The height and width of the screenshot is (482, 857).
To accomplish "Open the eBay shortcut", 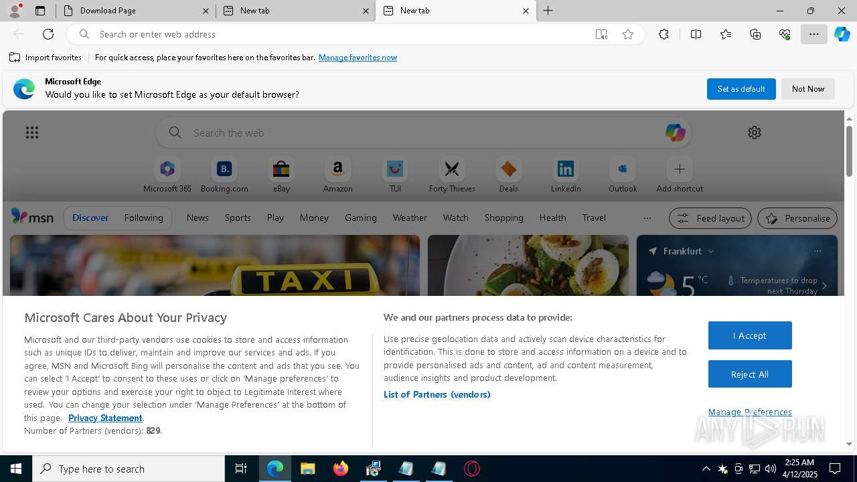I will 281,175.
